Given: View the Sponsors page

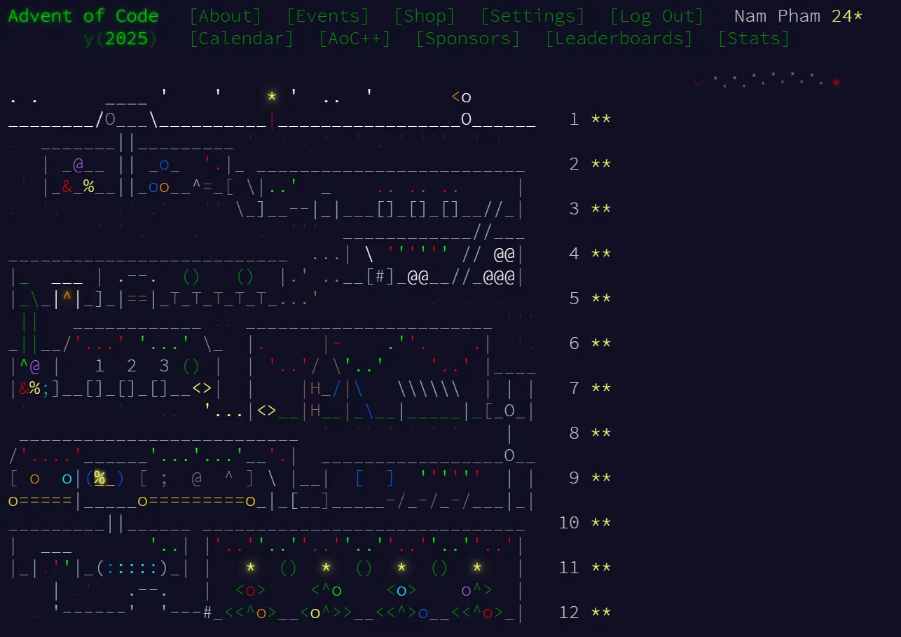Looking at the screenshot, I should tap(468, 39).
